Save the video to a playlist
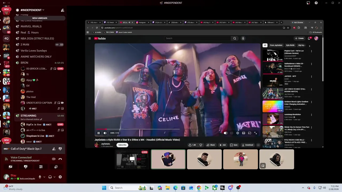342x192 pixels. pos(234,145)
